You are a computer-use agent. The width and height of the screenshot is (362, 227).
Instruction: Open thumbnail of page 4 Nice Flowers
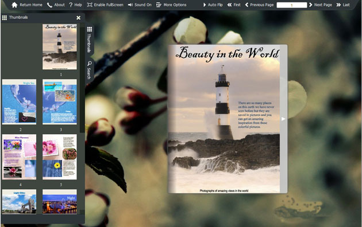[19, 157]
